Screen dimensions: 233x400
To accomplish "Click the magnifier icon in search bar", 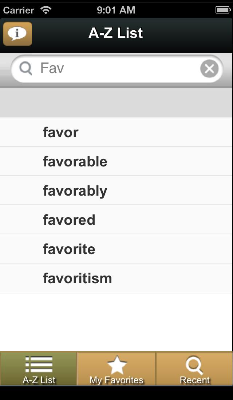I will click(25, 68).
